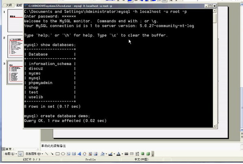Switch to Slide Sorter view button
The image size is (243, 164).
click(x=7, y=149)
